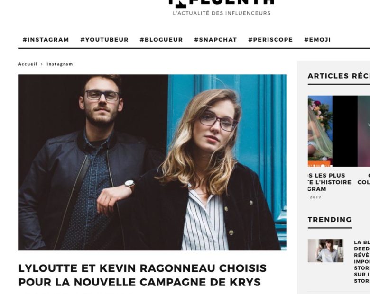Viewport: 370px width, 294px height.
Task: Select the #BLOGUEUR navigation item
Action: pos(161,40)
